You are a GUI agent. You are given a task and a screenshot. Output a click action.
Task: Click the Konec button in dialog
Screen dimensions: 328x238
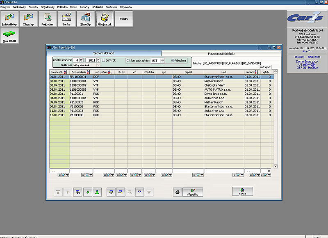pos(242,192)
